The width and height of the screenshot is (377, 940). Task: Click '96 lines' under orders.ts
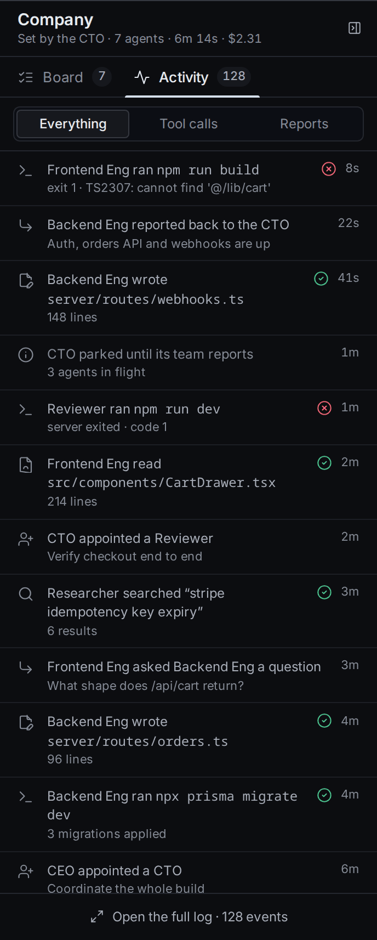[x=70, y=759]
